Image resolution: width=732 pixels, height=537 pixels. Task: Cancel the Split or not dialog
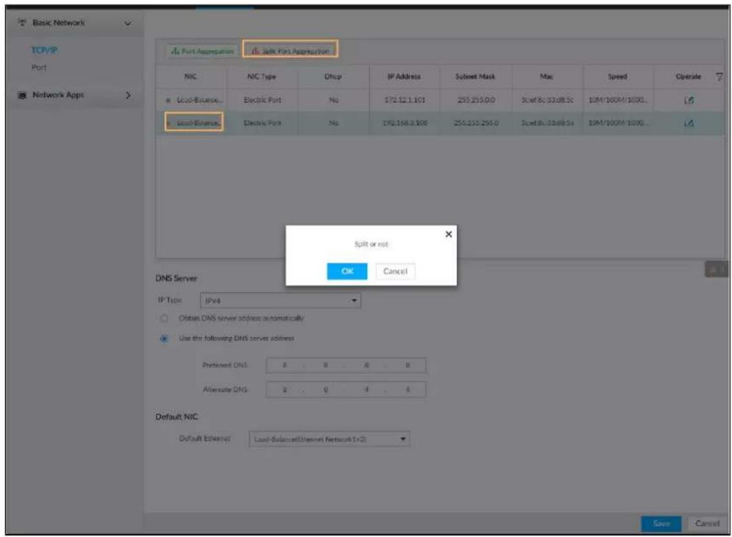pyautogui.click(x=395, y=271)
